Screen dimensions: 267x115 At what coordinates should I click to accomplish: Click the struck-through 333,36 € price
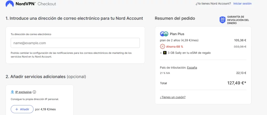click(240, 47)
